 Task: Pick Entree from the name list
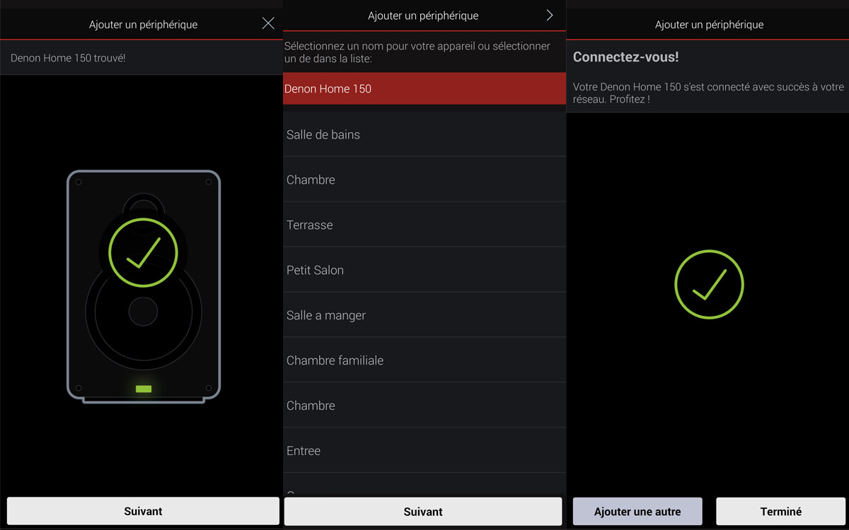pos(424,451)
